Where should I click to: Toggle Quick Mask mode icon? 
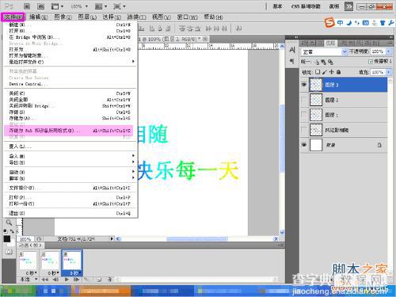9,252
